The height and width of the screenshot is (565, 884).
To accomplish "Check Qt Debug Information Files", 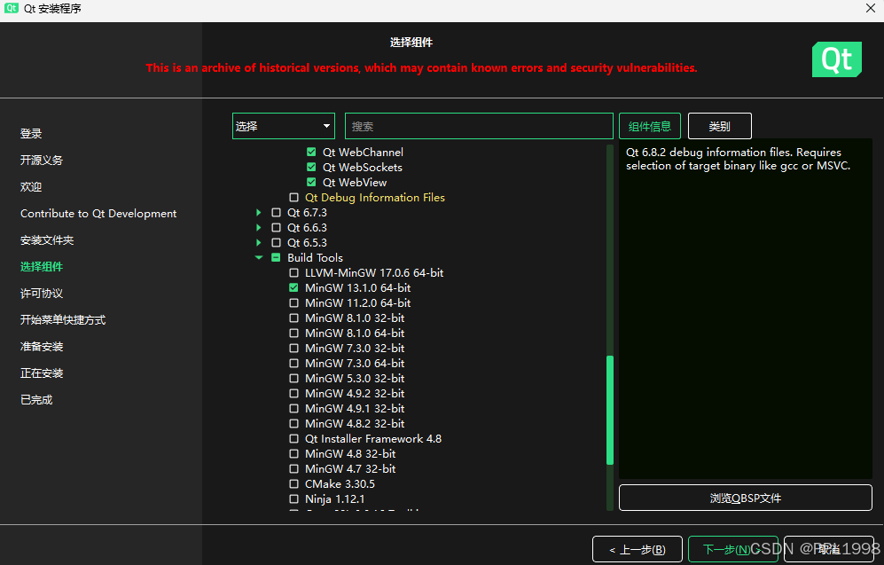I will coord(293,198).
